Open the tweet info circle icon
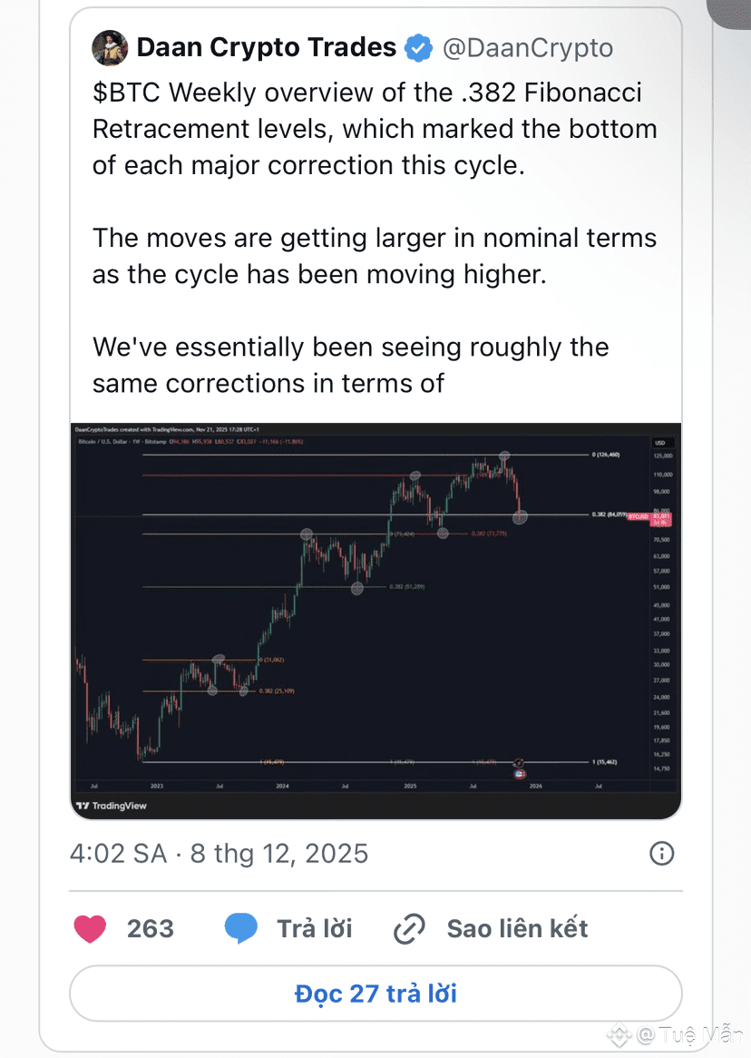This screenshot has height=1058, width=751. [662, 853]
